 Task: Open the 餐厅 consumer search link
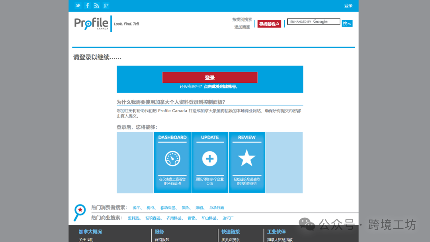pyautogui.click(x=136, y=207)
